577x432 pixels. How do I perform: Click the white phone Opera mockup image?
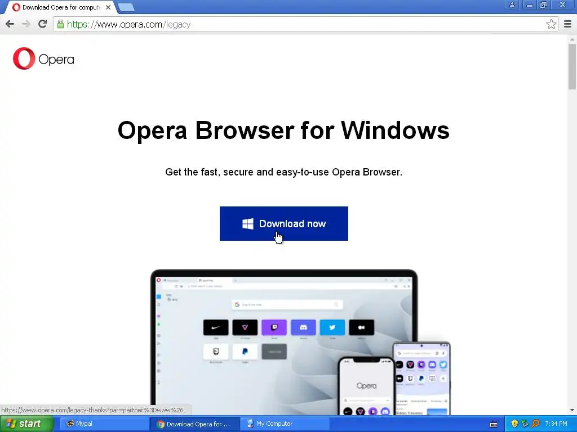tap(366, 386)
